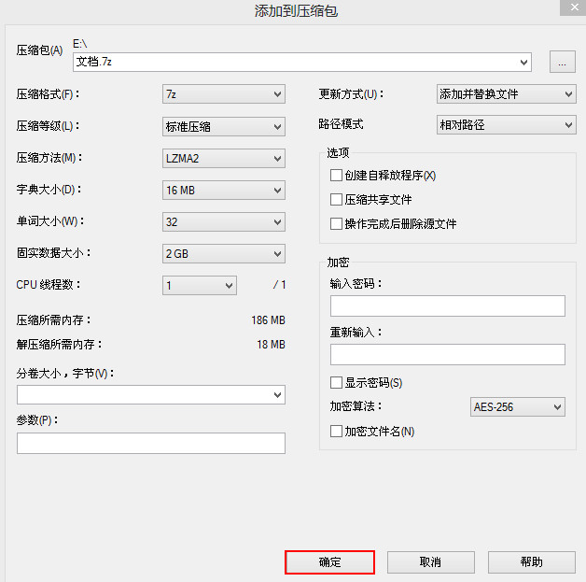
Task: Toggle 压缩共享文件 checkbox
Action: [336, 199]
